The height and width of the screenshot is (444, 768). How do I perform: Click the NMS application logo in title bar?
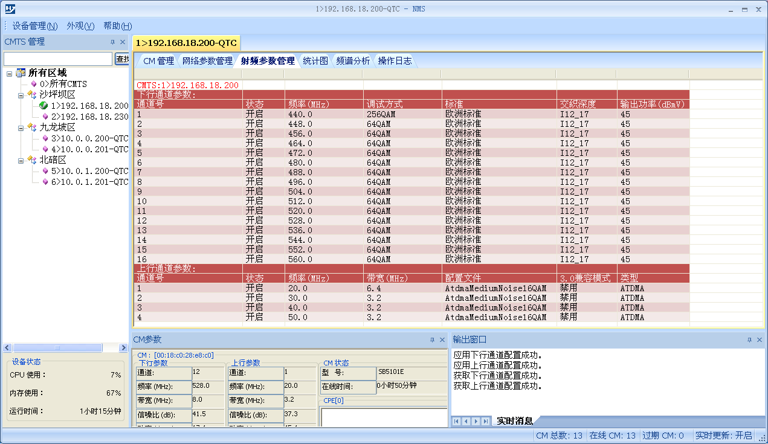(9, 9)
